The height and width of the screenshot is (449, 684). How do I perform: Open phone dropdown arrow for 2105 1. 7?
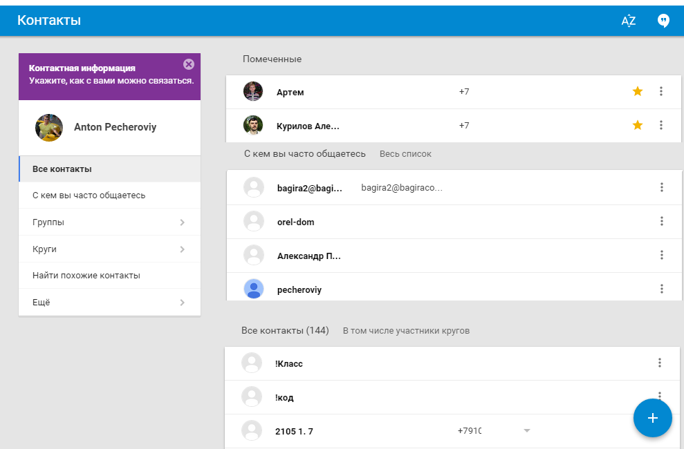527,431
